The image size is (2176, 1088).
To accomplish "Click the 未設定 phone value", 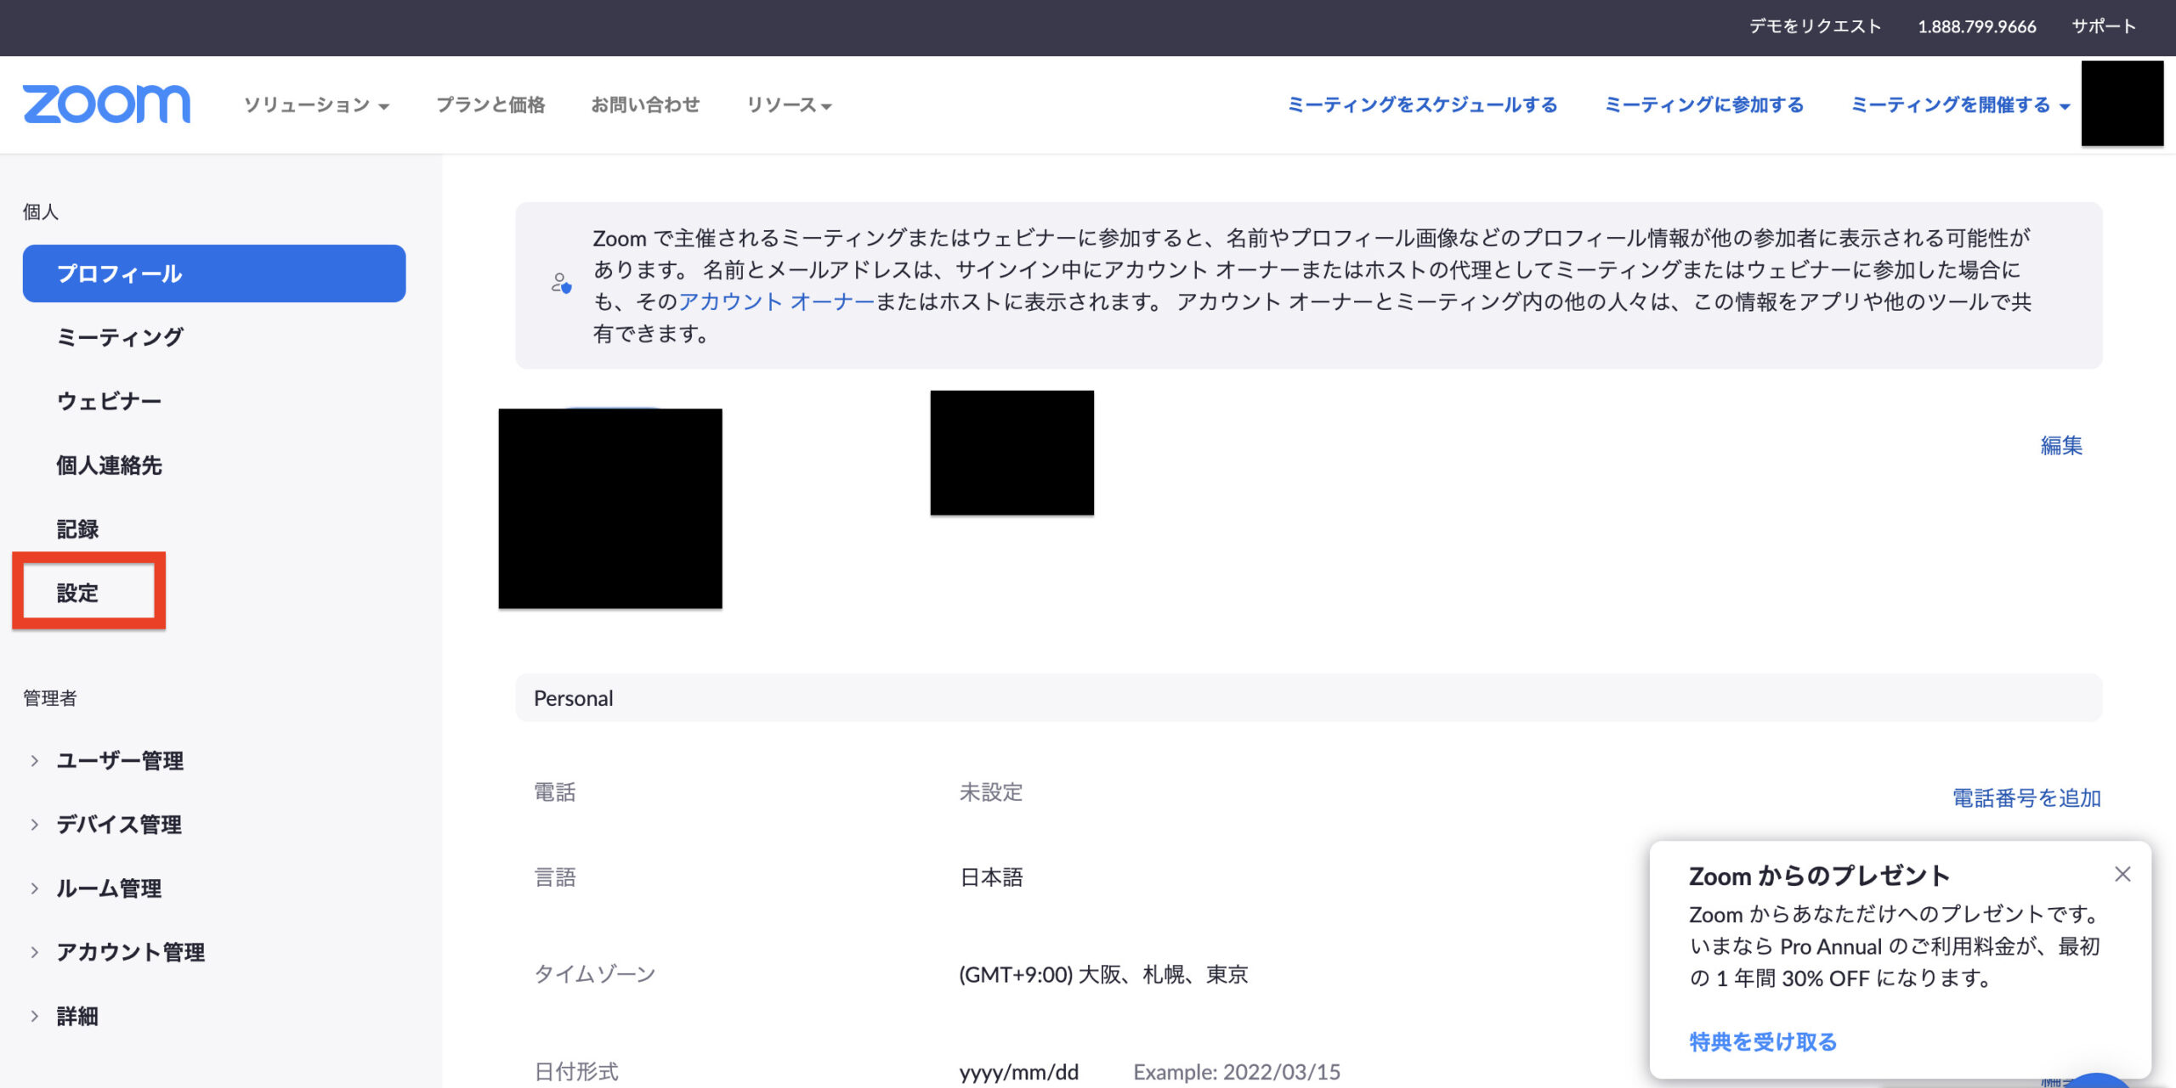I will coord(991,792).
